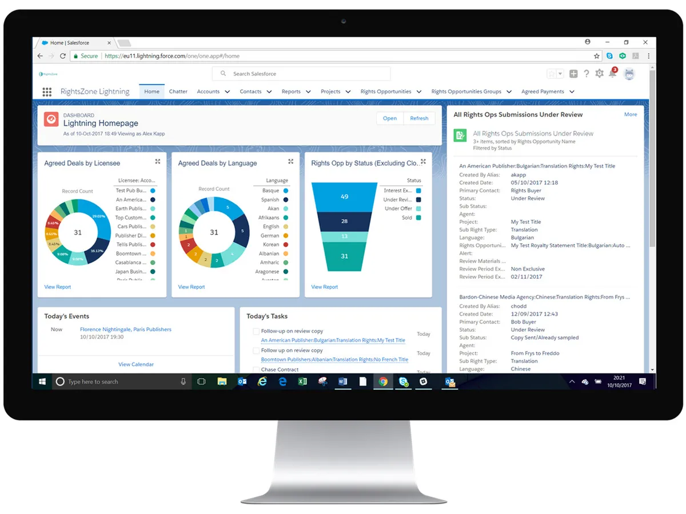Expand the Rights Opportunities Groups dropdown arrow
This screenshot has height=514, width=686.
tap(509, 91)
